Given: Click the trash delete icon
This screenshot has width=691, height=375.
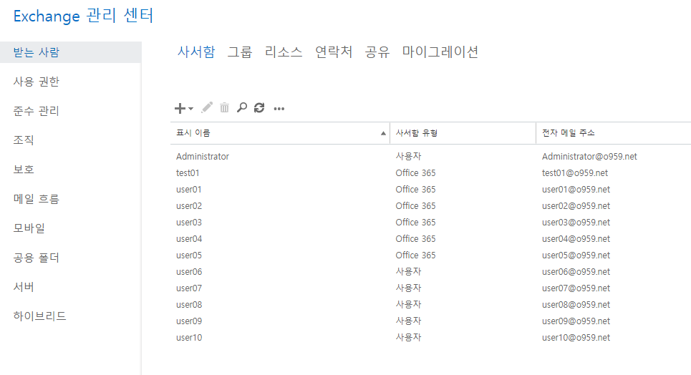Looking at the screenshot, I should pos(224,107).
